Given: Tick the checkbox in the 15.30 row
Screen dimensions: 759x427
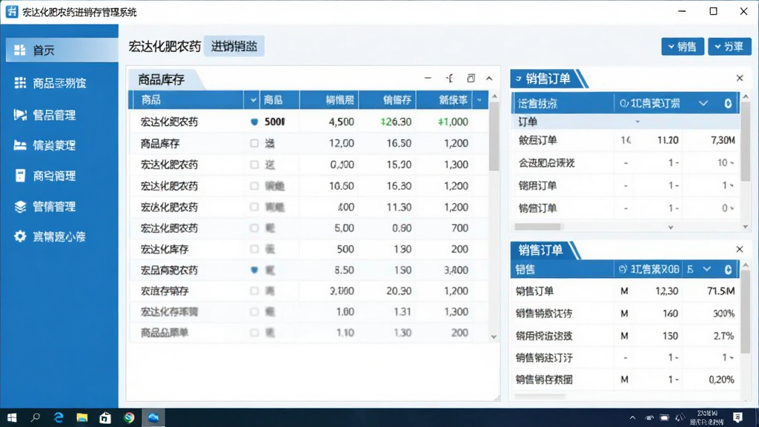Looking at the screenshot, I should 254,165.
